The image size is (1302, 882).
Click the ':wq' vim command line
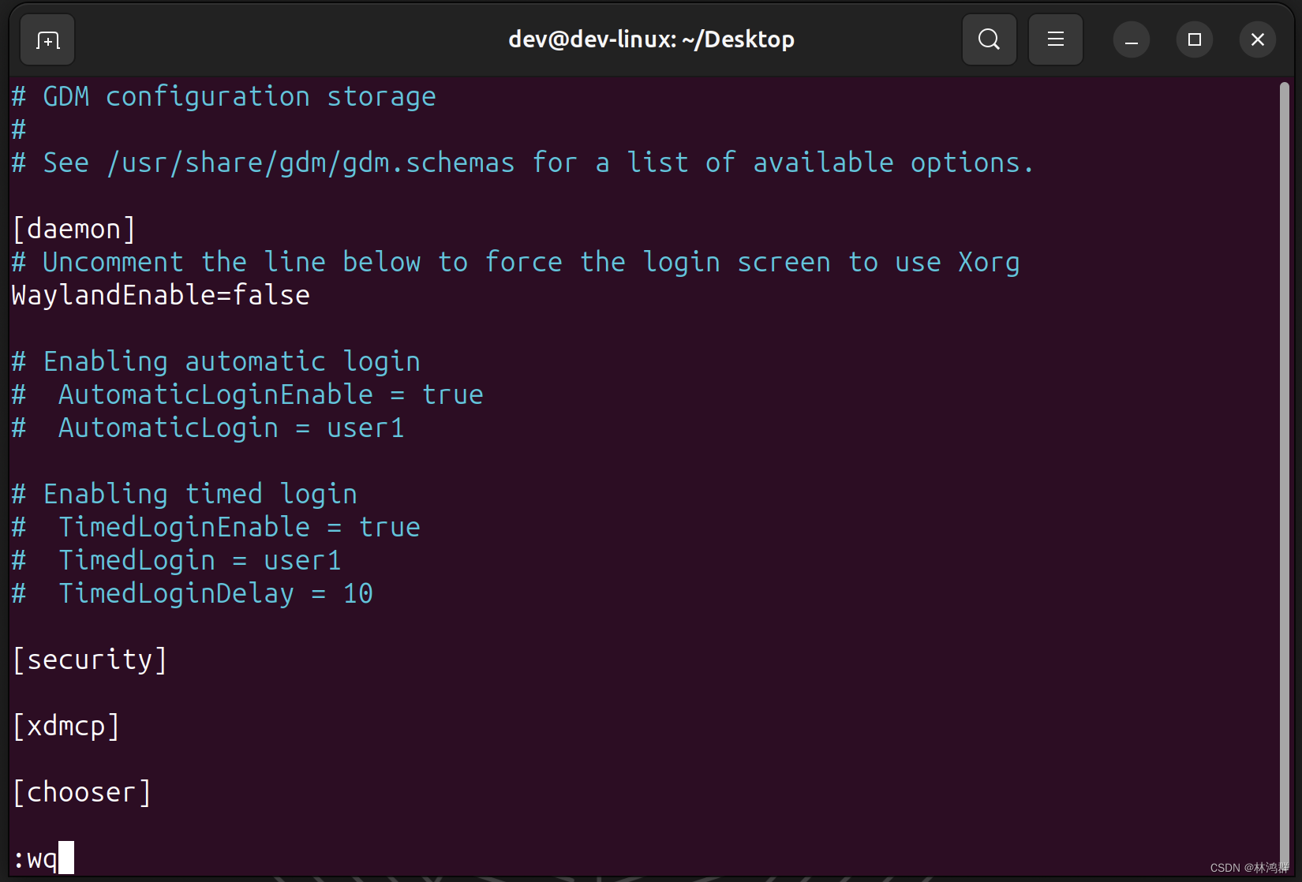tap(43, 858)
